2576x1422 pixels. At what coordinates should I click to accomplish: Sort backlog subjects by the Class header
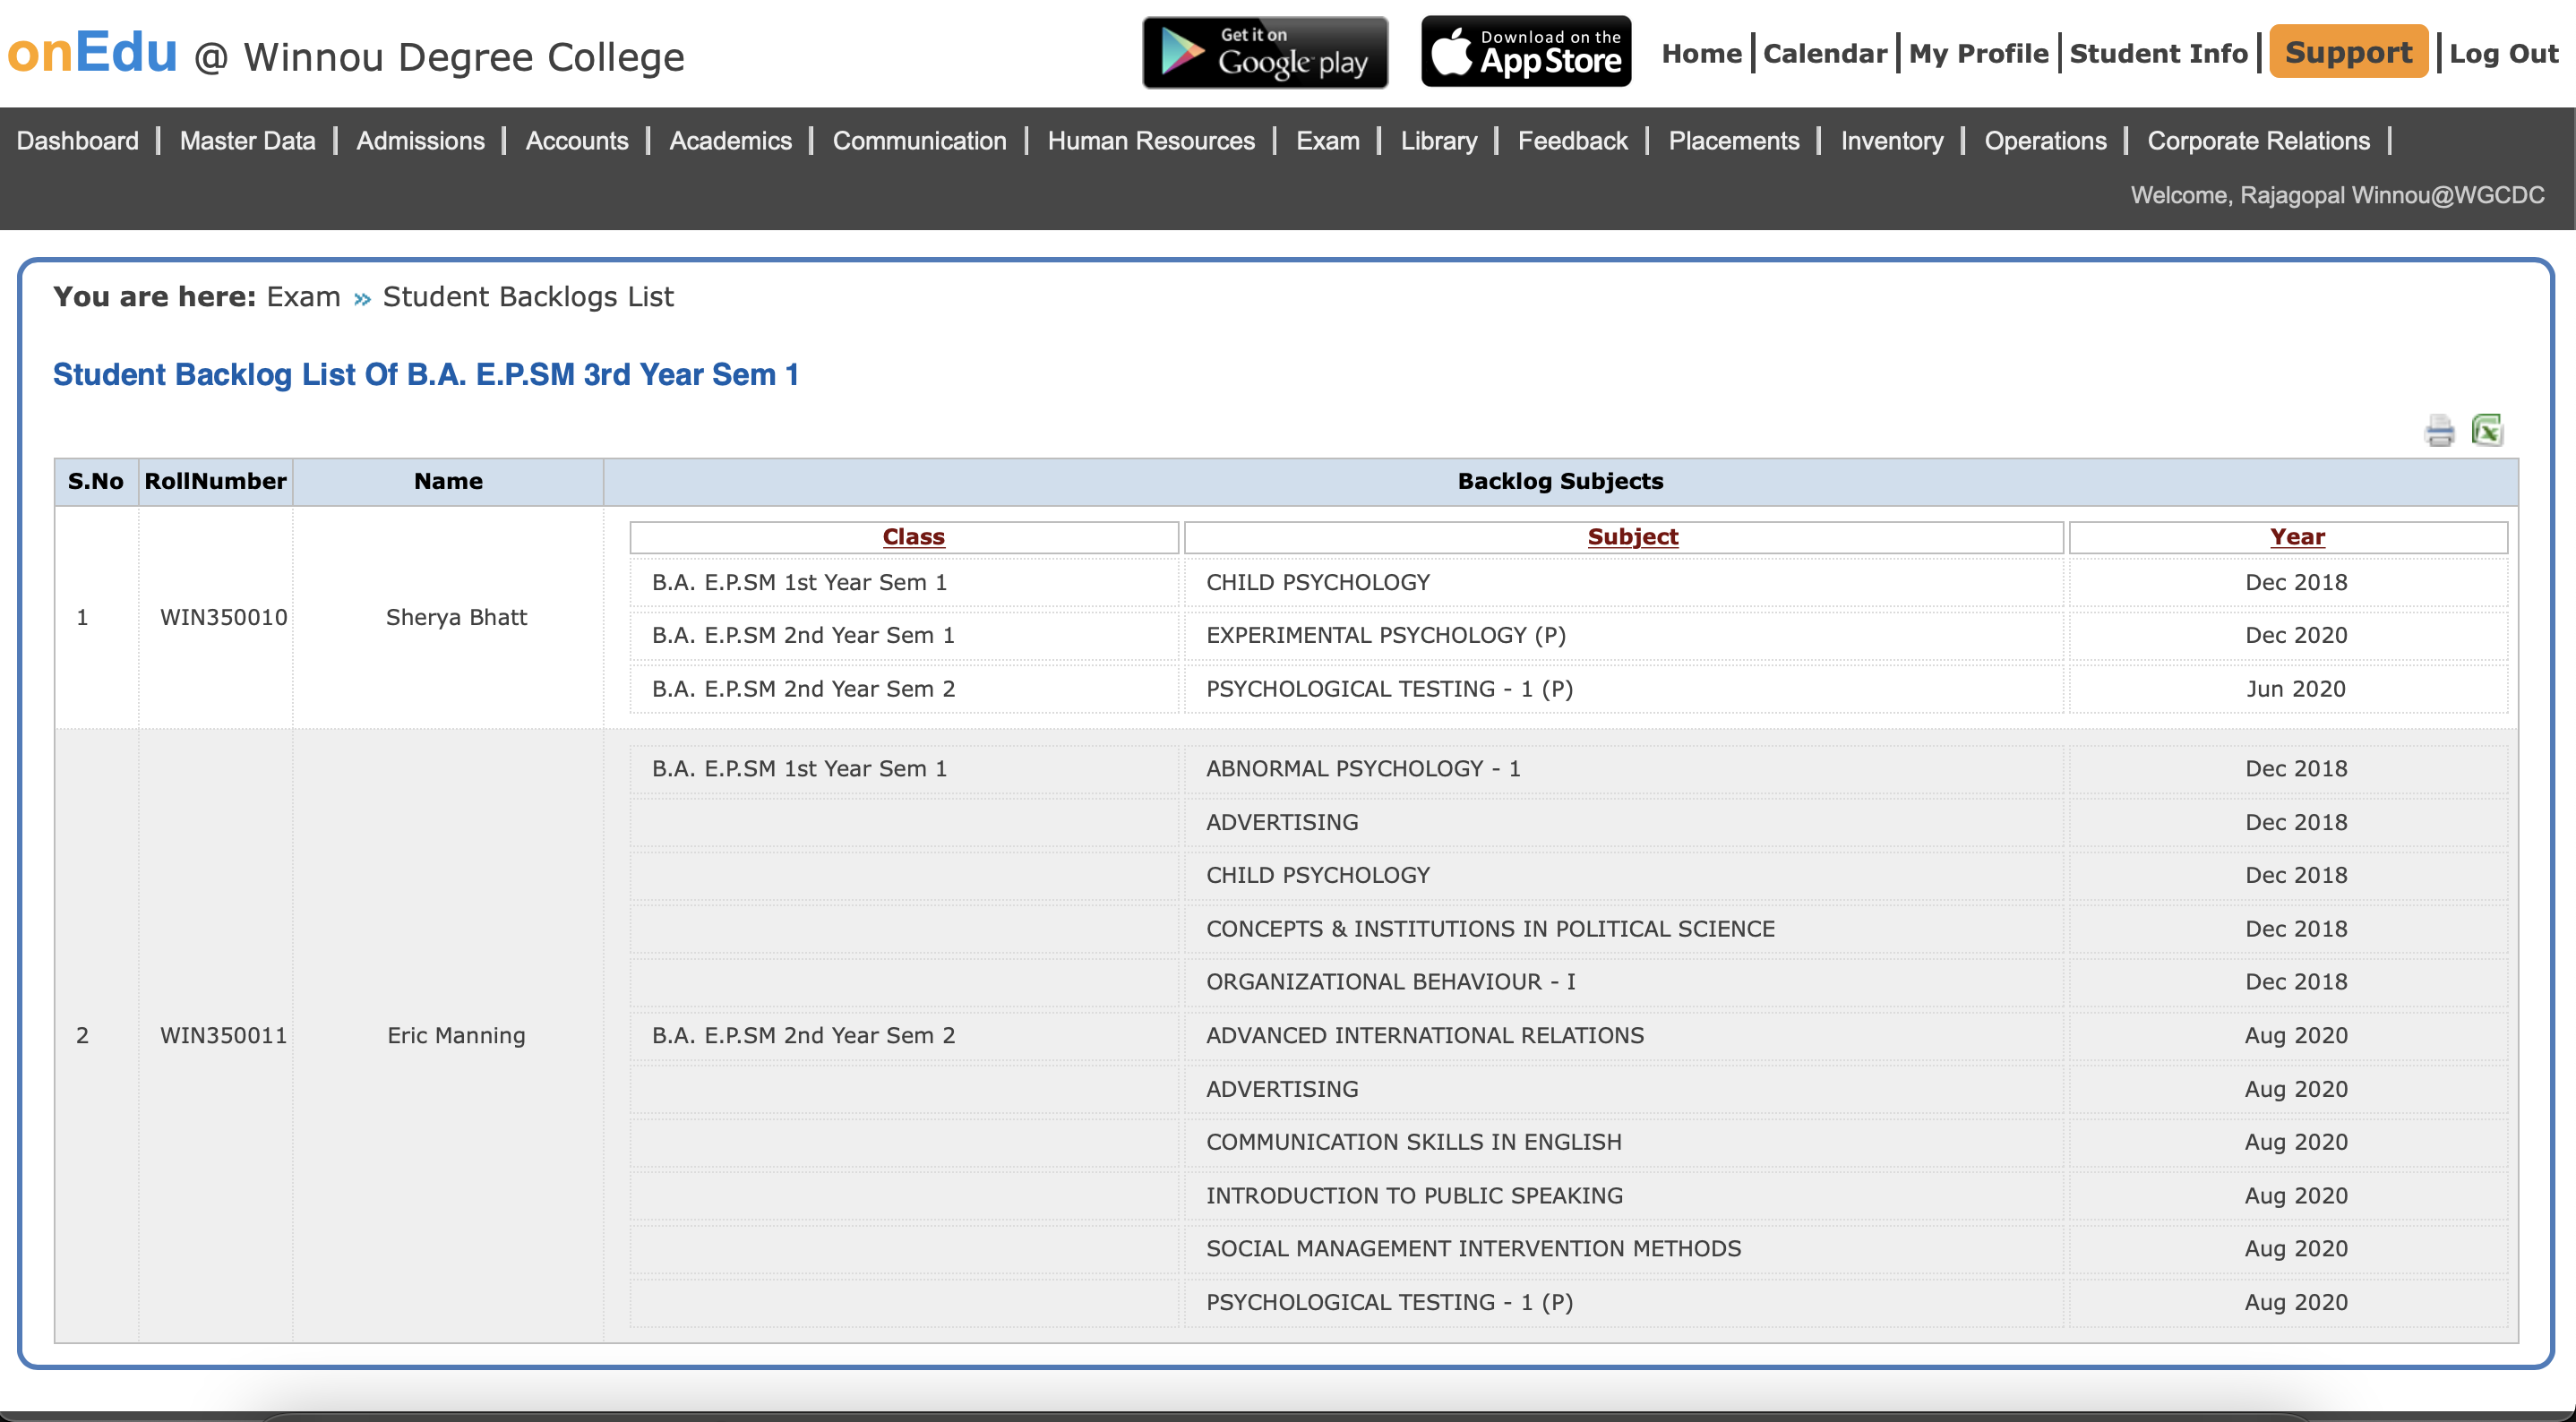click(913, 537)
